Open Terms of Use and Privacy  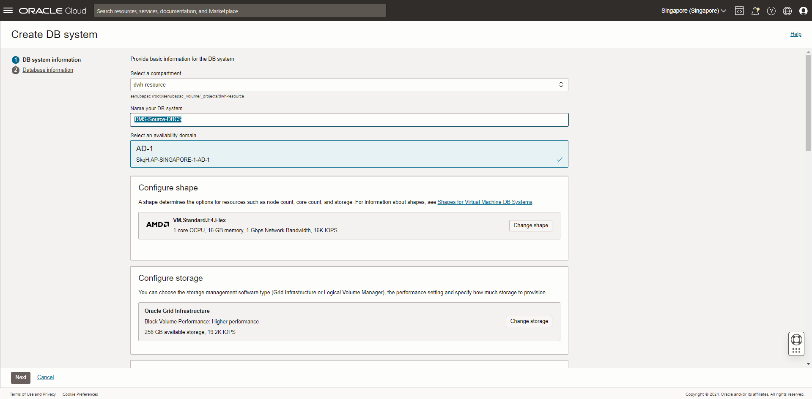[x=33, y=394]
